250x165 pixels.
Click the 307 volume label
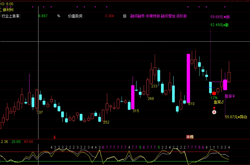pyautogui.click(x=40, y=112)
